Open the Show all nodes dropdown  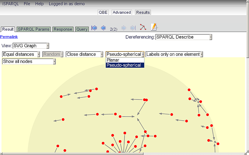[29, 61]
